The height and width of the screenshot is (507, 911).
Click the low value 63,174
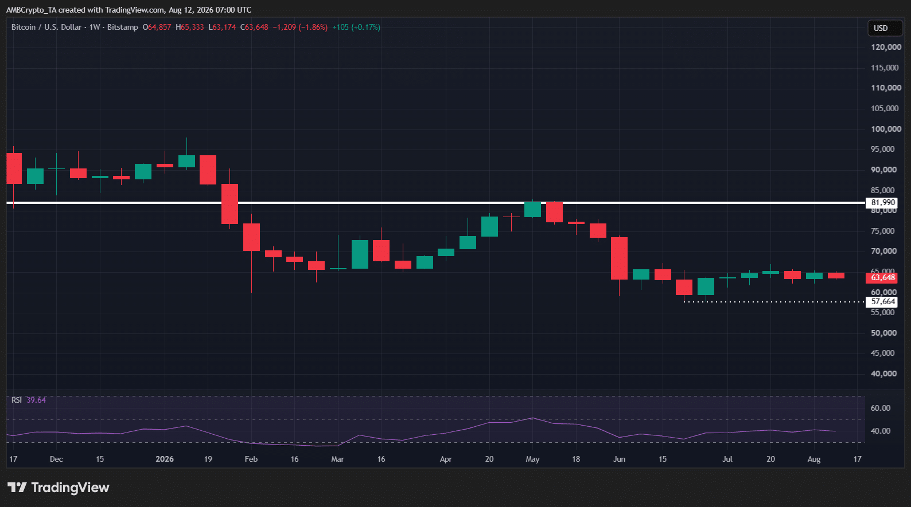point(224,27)
